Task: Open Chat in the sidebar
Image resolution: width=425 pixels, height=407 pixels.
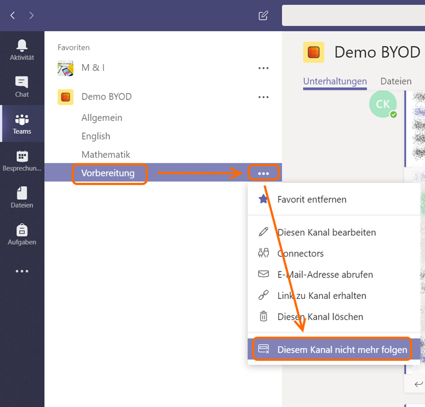Action: (x=22, y=87)
